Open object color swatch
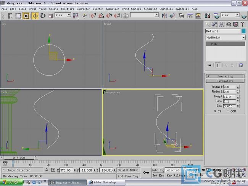 [243, 31]
